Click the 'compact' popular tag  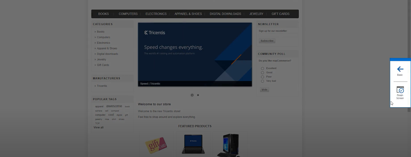pos(115,111)
